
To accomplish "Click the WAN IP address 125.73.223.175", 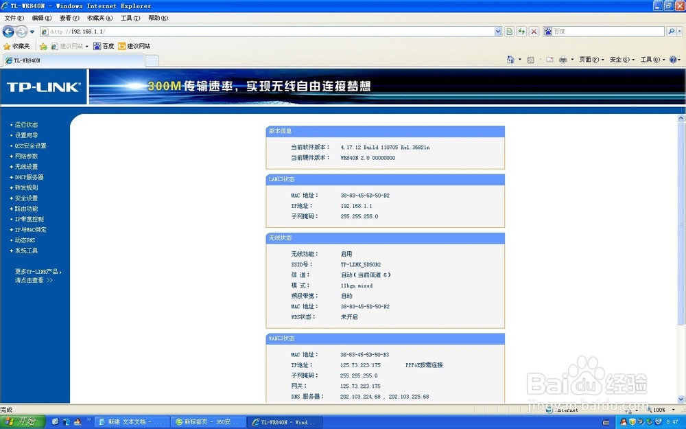I will (x=360, y=365).
